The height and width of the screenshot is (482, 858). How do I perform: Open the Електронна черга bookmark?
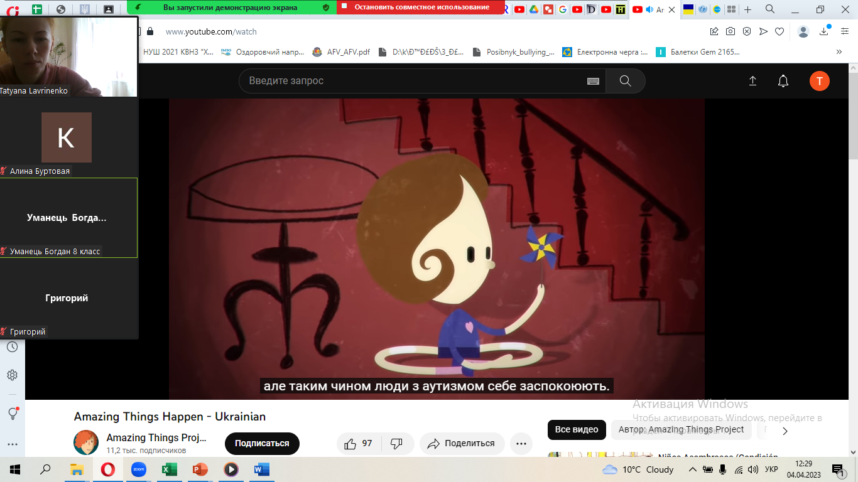pos(605,52)
